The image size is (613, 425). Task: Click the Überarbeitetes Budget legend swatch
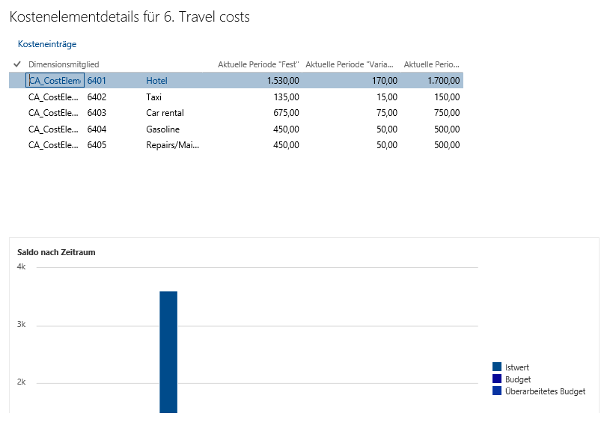pyautogui.click(x=497, y=391)
